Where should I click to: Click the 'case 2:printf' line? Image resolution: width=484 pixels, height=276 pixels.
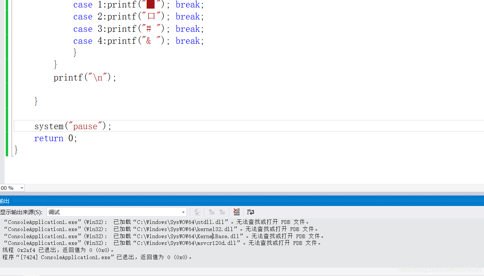tap(138, 17)
